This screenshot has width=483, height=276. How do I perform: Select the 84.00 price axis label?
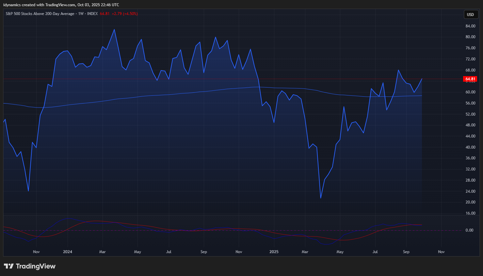[x=470, y=26]
